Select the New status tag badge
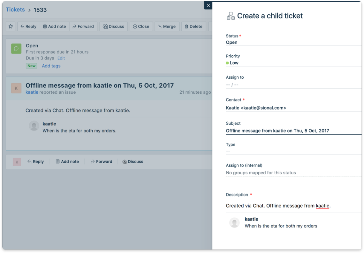The image size is (364, 253). click(31, 66)
